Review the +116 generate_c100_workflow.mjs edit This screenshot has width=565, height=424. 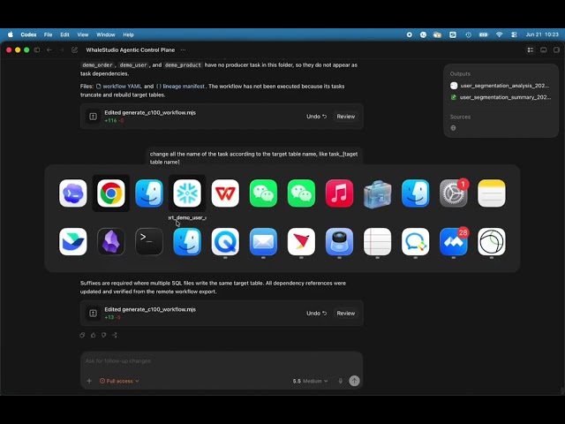345,117
